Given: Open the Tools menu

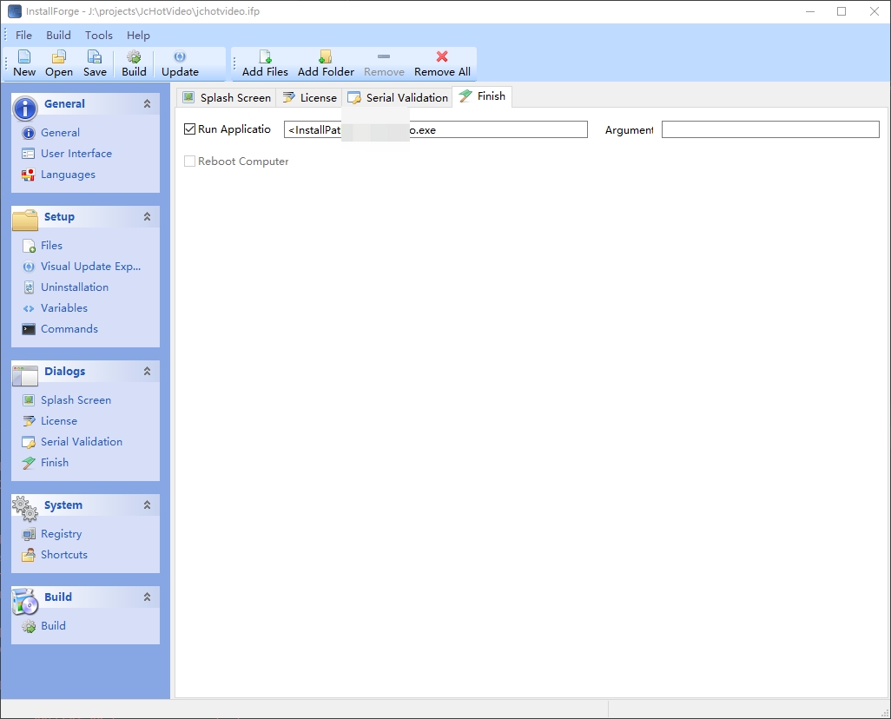Looking at the screenshot, I should coord(99,36).
